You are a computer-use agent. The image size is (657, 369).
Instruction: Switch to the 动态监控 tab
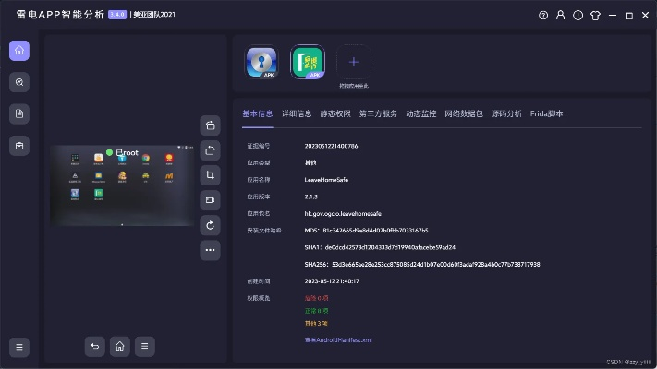pos(421,113)
